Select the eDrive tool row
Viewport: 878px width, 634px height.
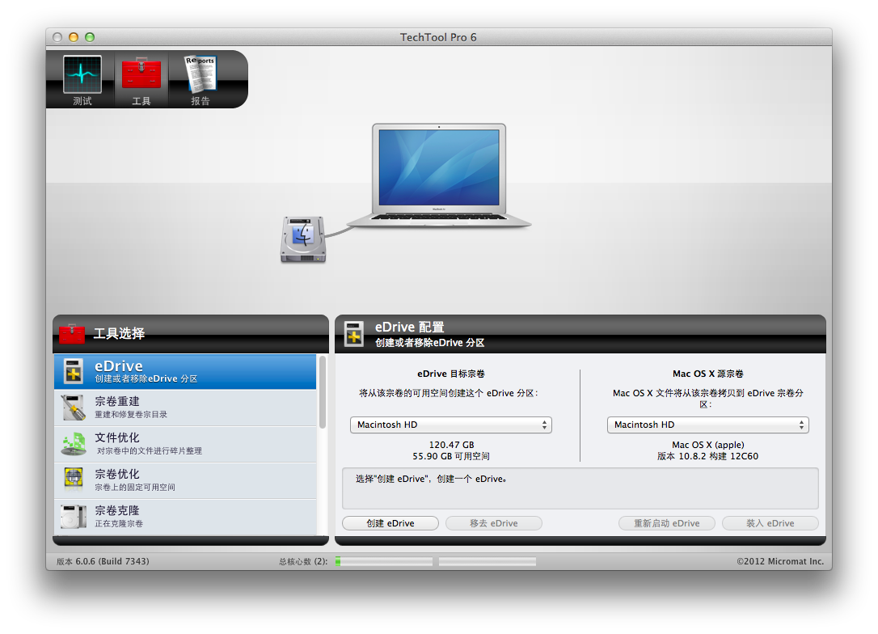click(185, 371)
